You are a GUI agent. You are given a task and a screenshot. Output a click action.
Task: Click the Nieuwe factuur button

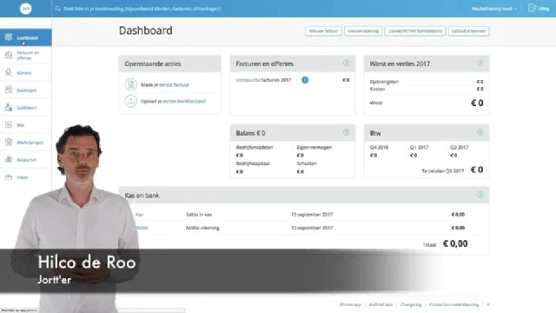(323, 31)
